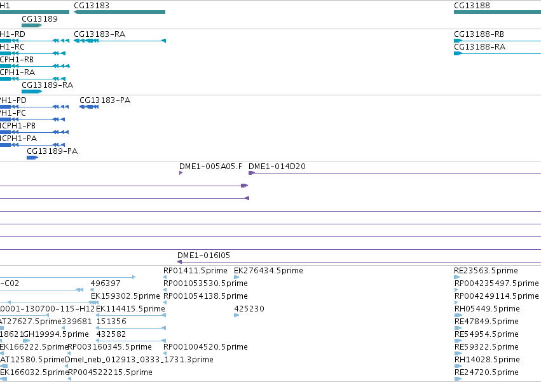Select the RE24720.5prime EST
The width and height of the screenshot is (541, 382).
coord(458,379)
